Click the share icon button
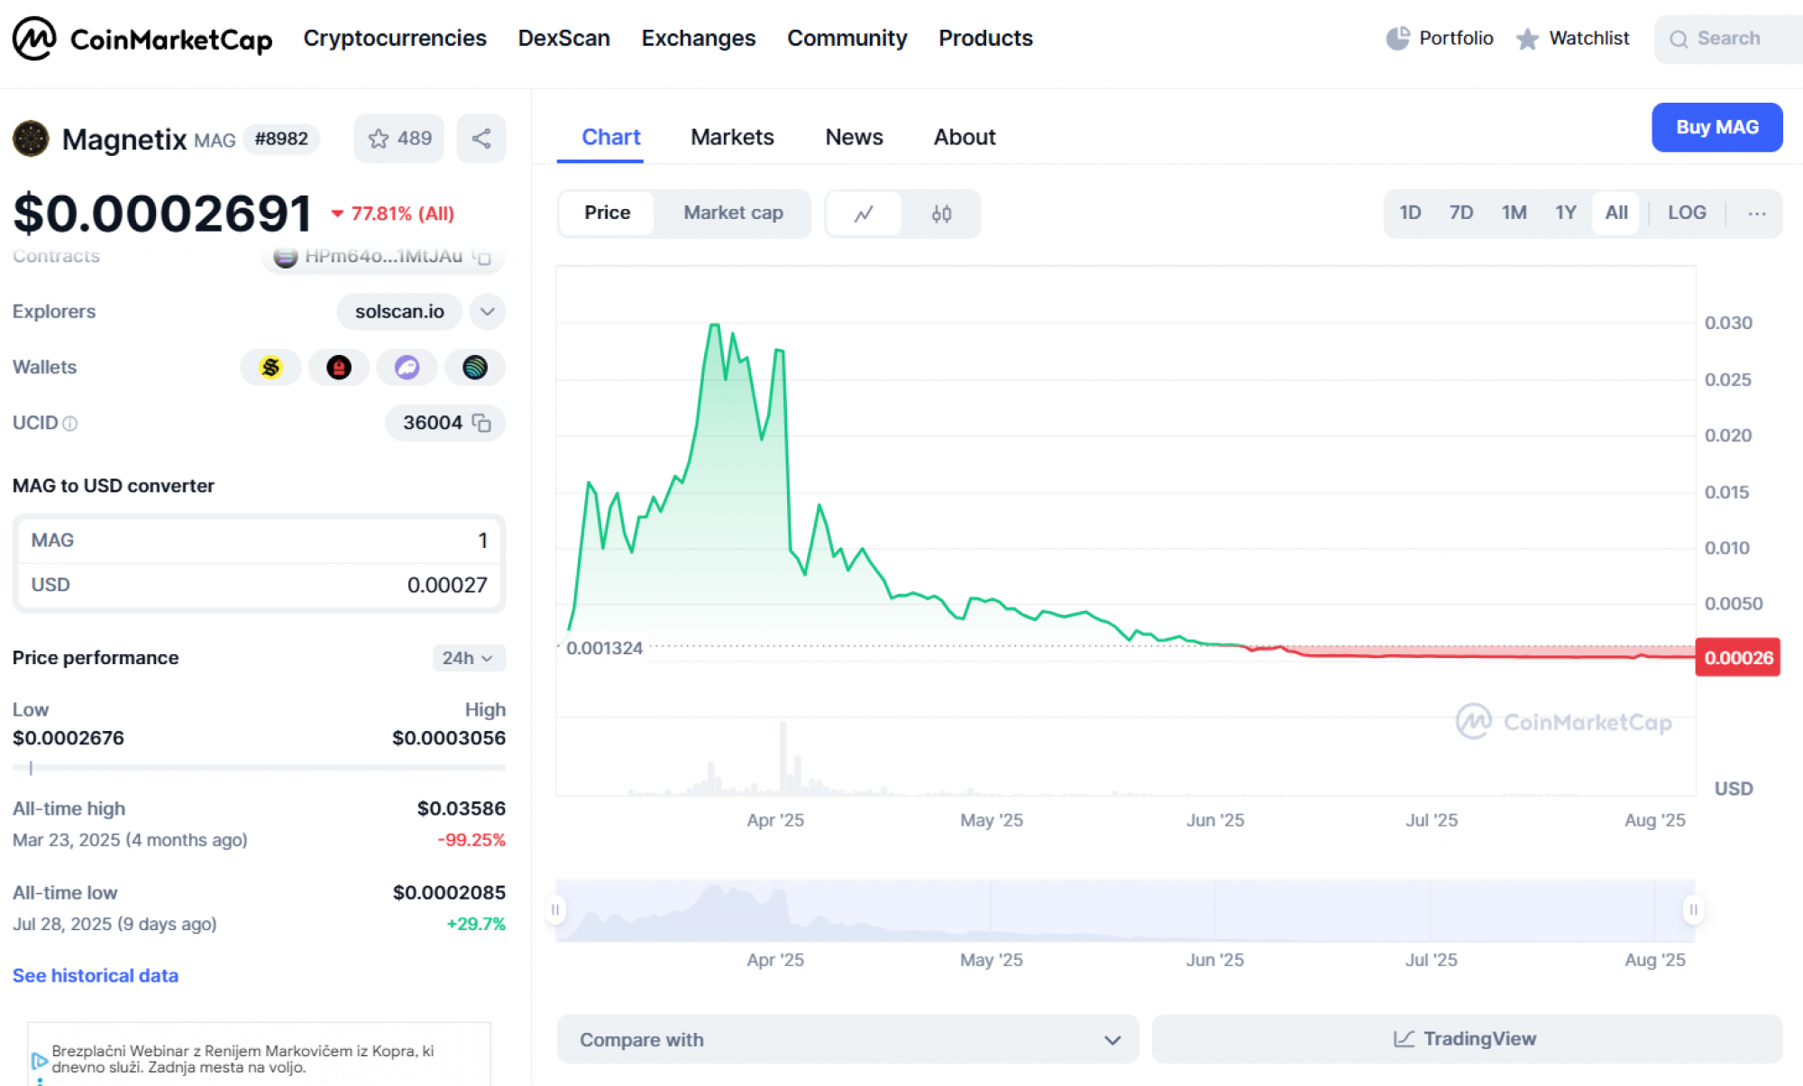Viewport: 1803px width, 1086px height. (x=481, y=139)
